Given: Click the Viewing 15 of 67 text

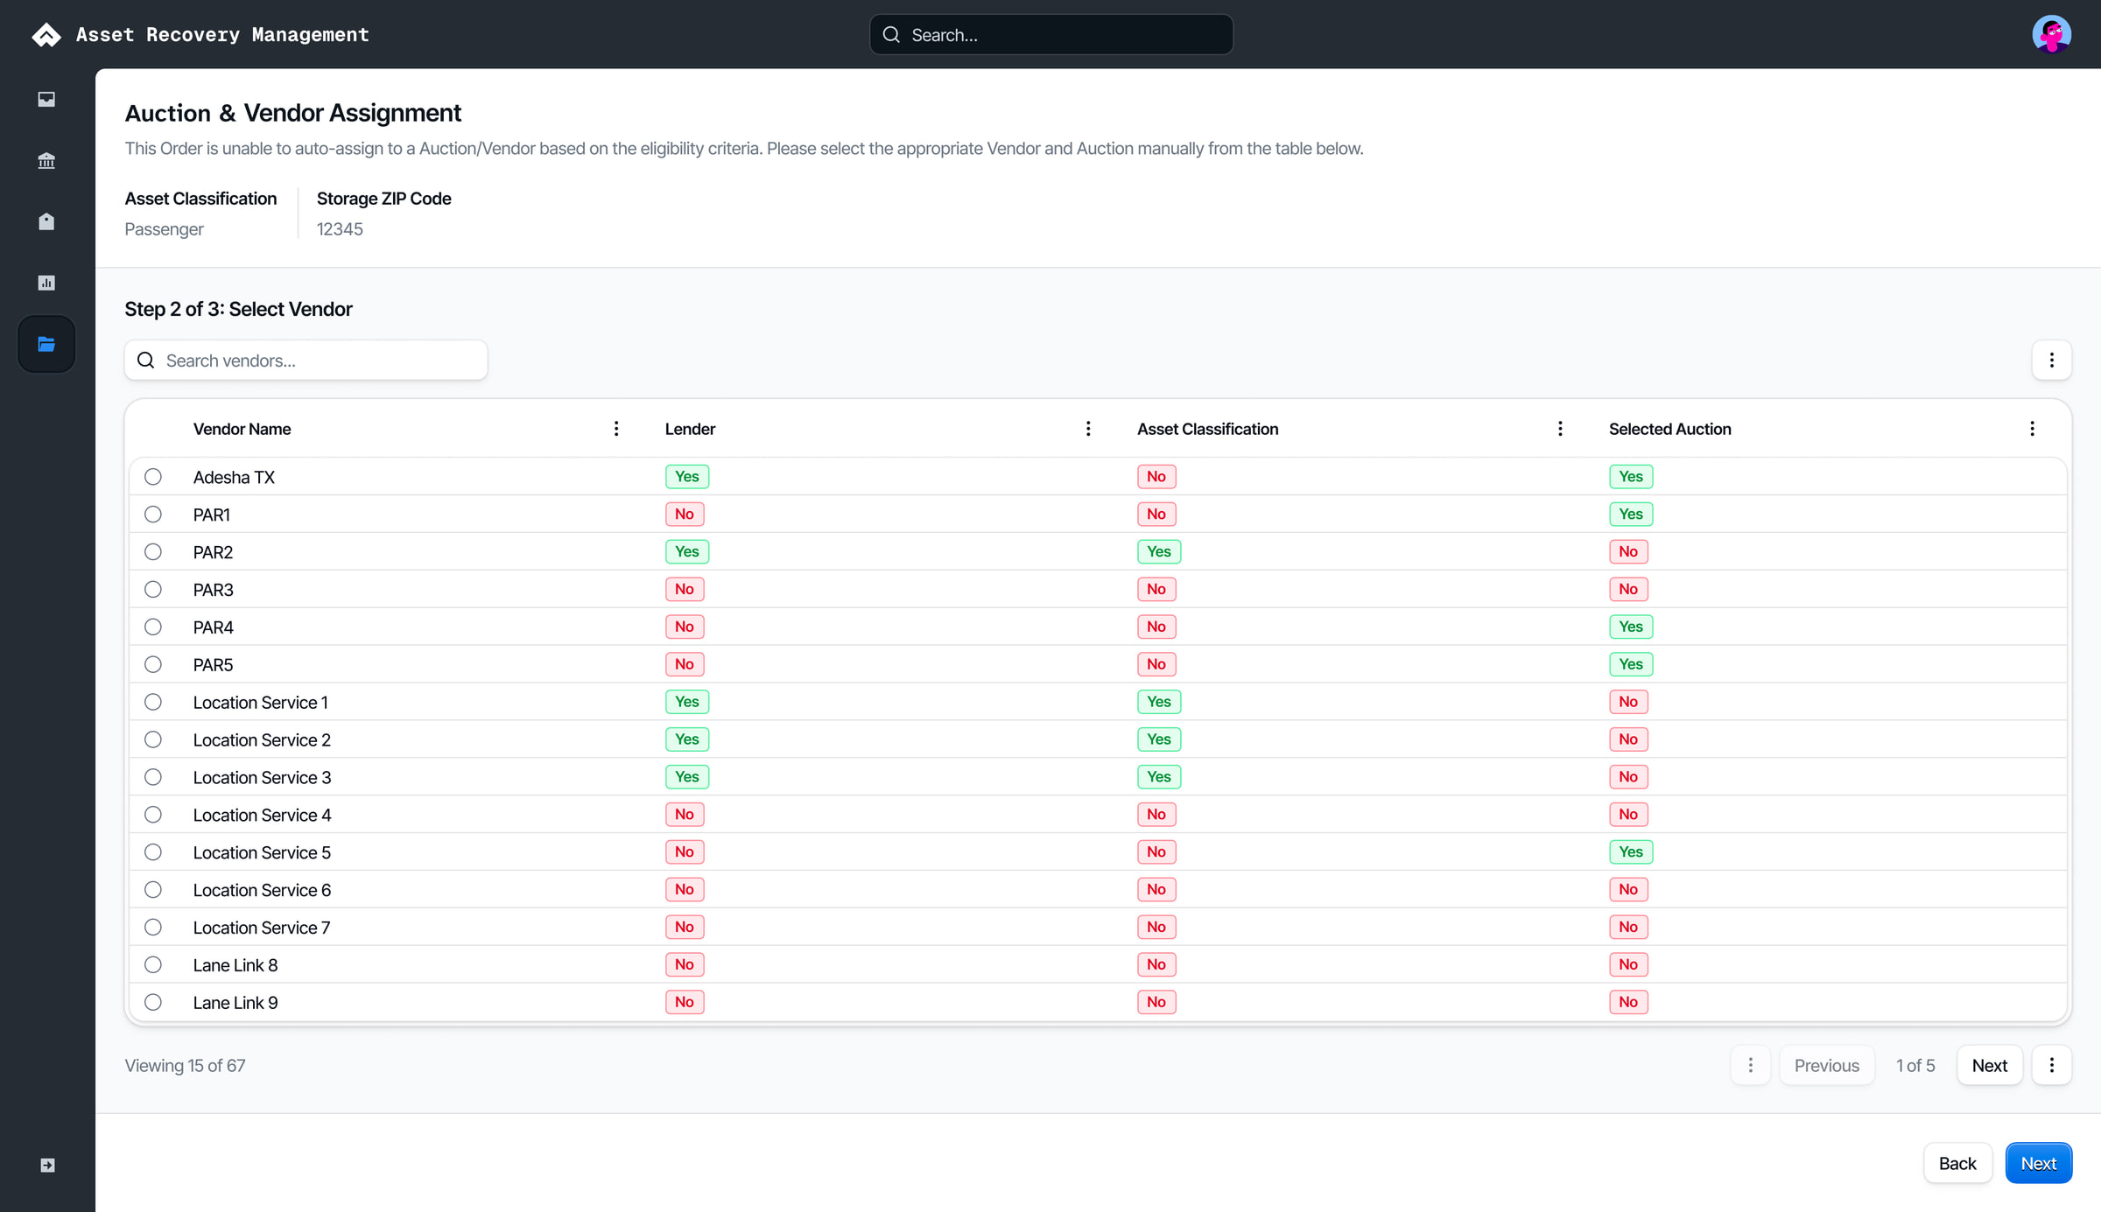Looking at the screenshot, I should [x=185, y=1066].
